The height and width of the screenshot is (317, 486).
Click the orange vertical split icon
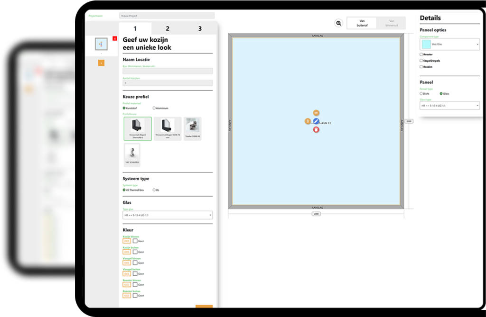308,121
